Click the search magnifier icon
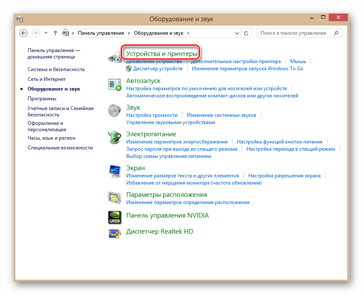 (x=337, y=33)
